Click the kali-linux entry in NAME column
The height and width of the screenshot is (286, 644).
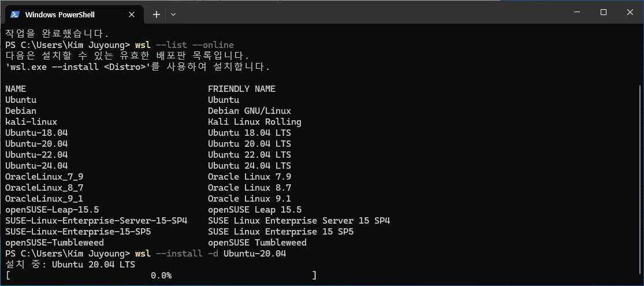(31, 122)
